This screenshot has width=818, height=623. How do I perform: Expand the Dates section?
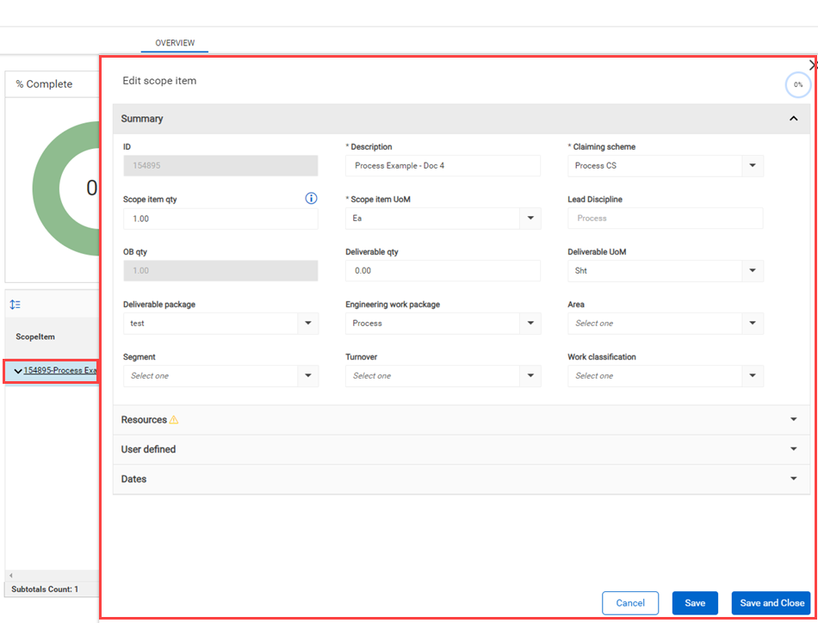point(793,479)
